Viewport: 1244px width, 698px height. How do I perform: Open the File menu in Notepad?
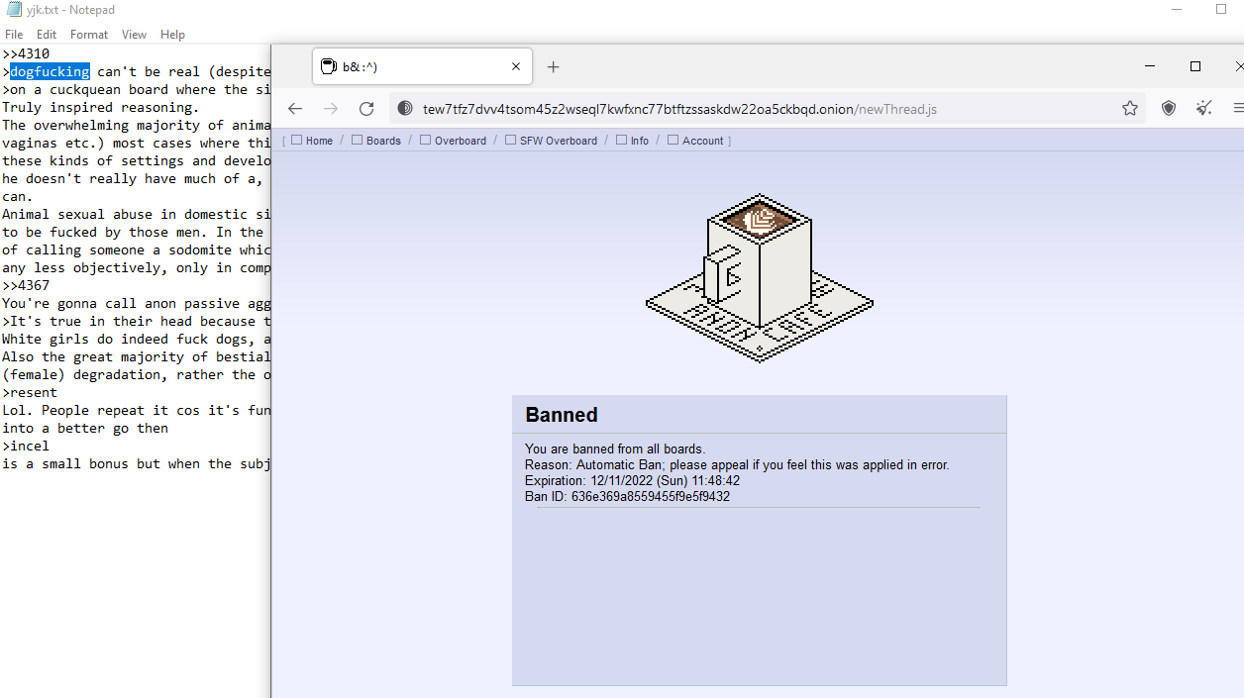point(14,35)
